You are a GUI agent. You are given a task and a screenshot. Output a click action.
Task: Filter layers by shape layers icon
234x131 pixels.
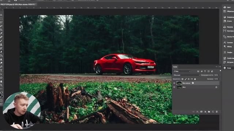(x=208, y=71)
